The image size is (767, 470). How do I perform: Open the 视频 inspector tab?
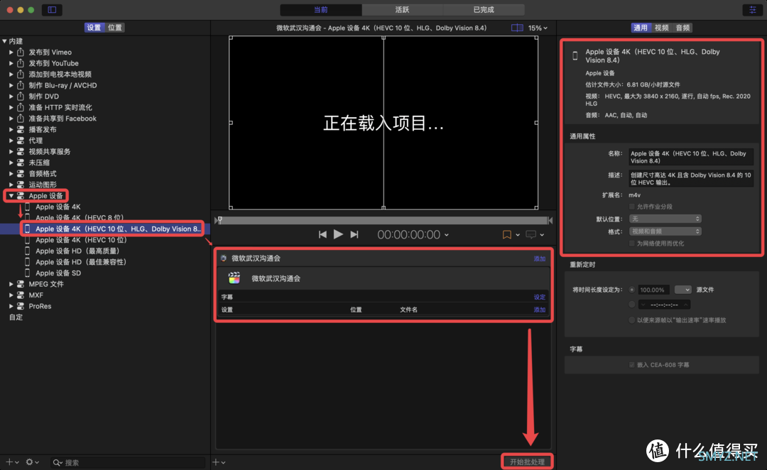[x=662, y=28]
